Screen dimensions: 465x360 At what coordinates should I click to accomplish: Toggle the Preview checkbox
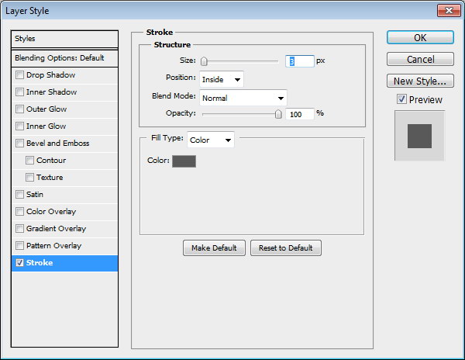pyautogui.click(x=401, y=99)
